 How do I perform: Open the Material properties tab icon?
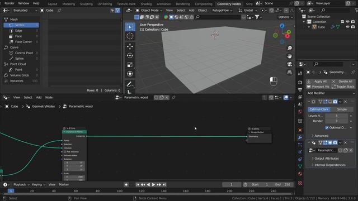[300, 174]
